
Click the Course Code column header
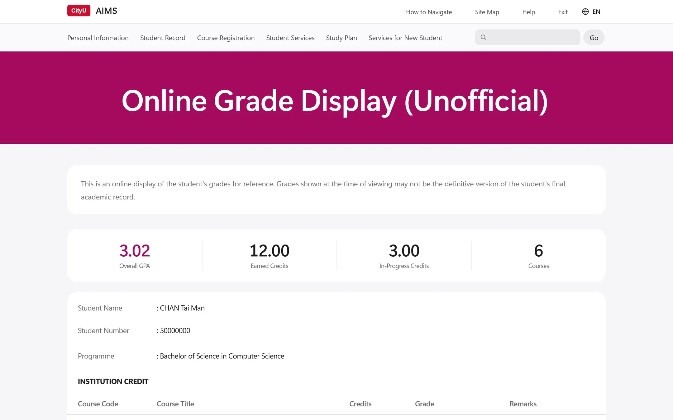98,404
